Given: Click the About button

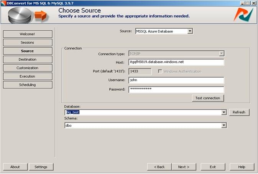Looking at the screenshot, I should pos(15,167).
